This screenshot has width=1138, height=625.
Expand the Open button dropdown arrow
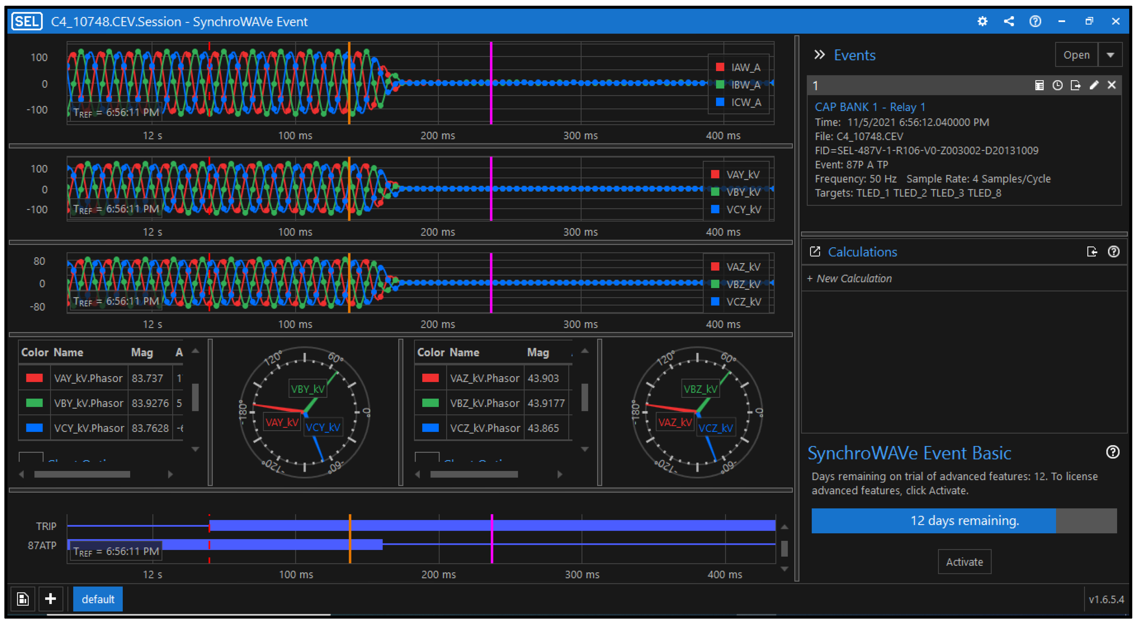[1110, 55]
